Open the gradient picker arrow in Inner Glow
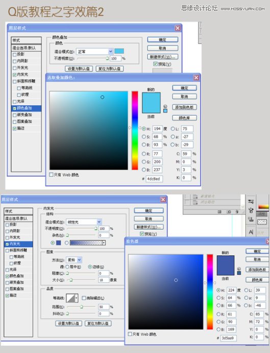This screenshot has width=270, height=353. point(104,242)
